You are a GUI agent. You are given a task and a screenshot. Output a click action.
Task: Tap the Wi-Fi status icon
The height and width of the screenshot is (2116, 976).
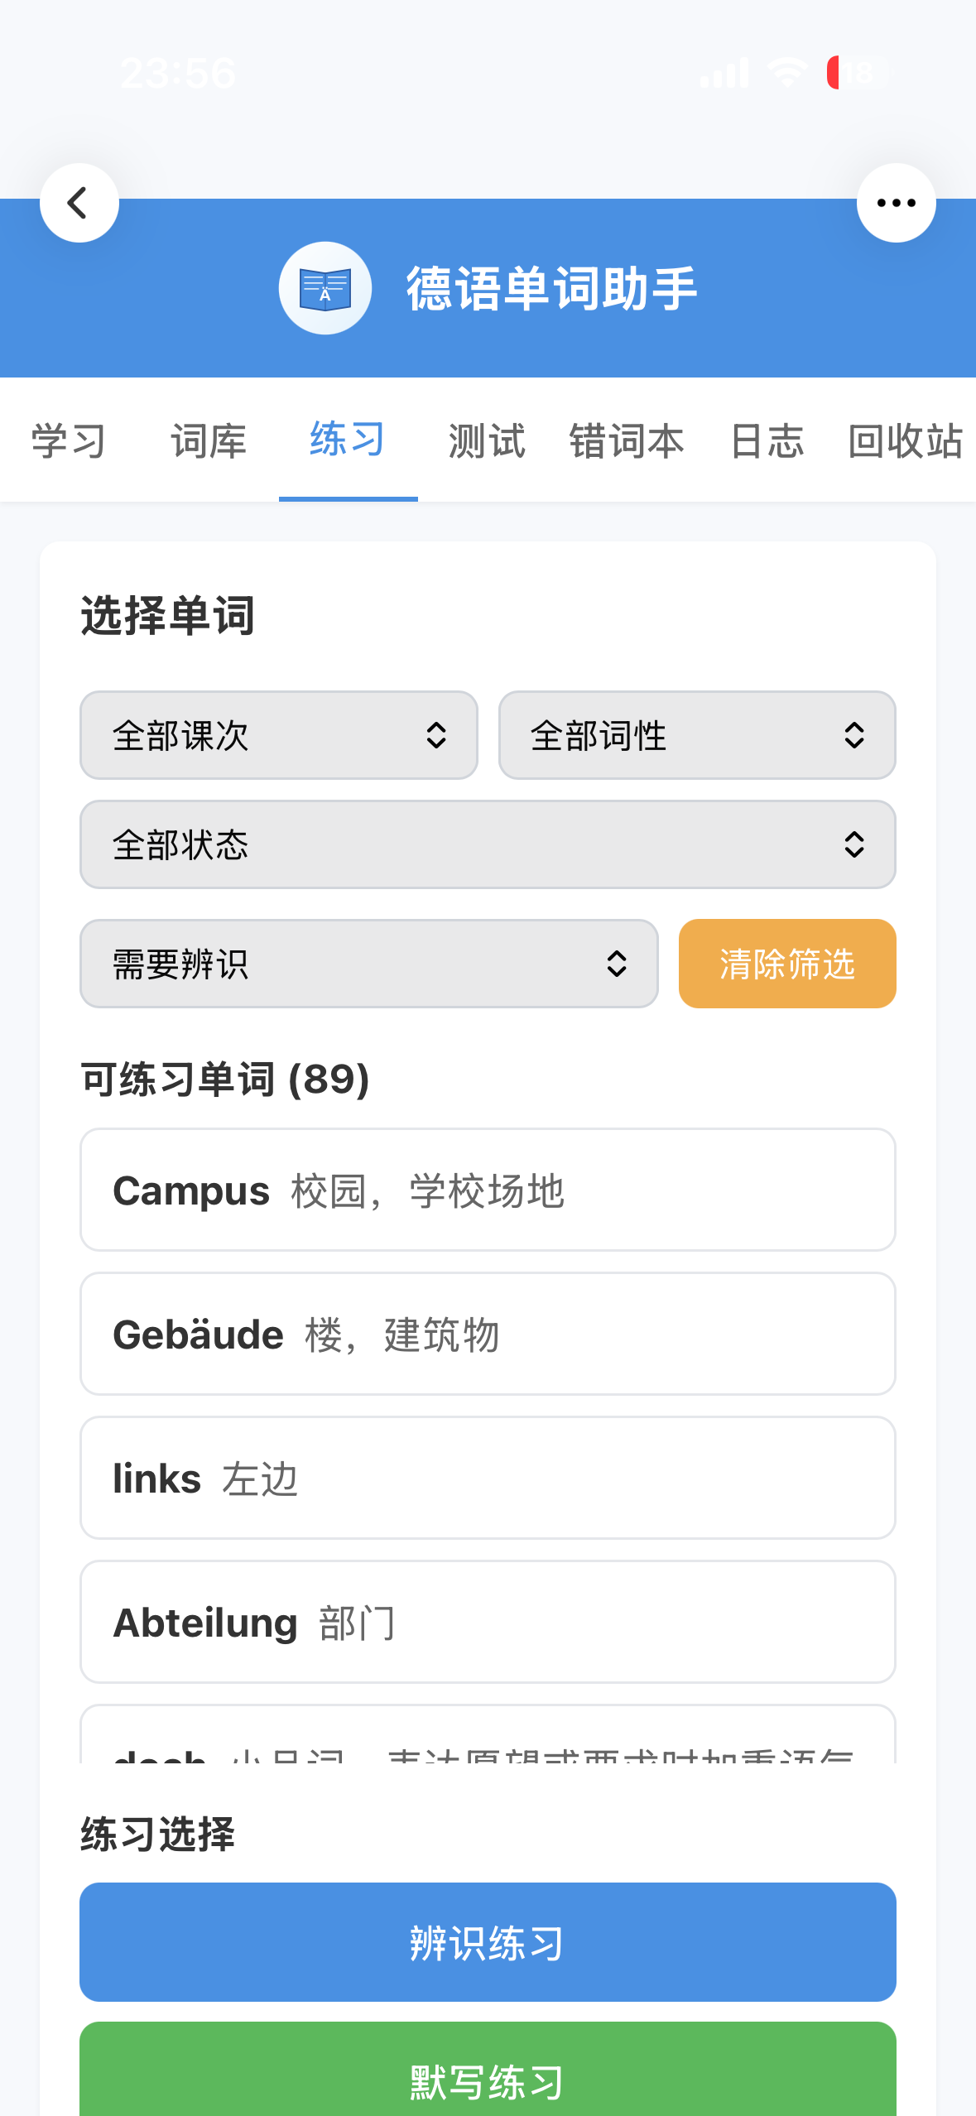pos(786,73)
